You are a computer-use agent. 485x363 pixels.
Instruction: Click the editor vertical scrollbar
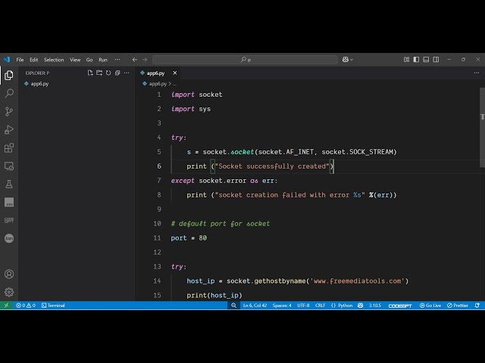click(482, 128)
